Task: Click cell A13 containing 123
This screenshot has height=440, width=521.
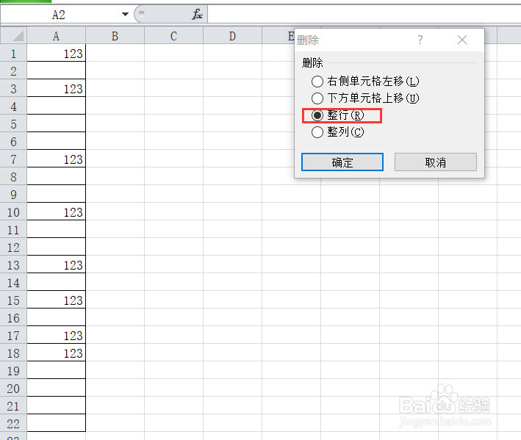Action: coord(56,264)
